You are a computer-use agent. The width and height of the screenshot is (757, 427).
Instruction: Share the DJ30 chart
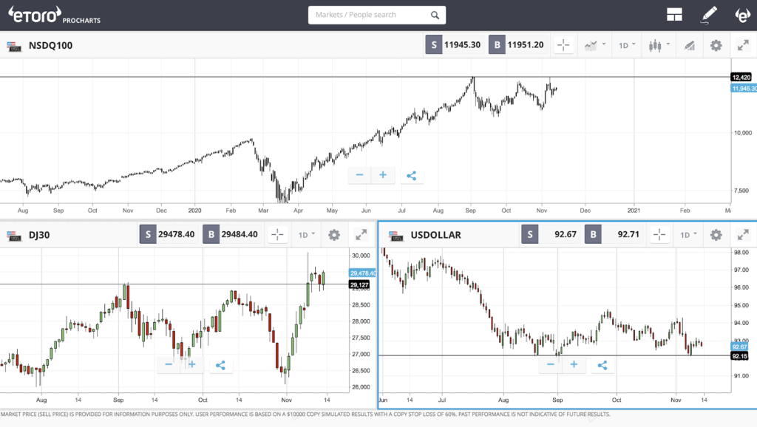(220, 365)
